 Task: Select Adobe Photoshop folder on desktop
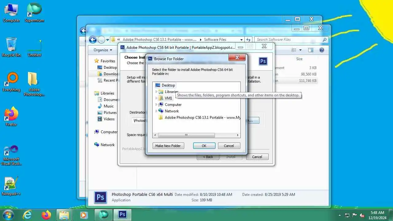(34, 84)
